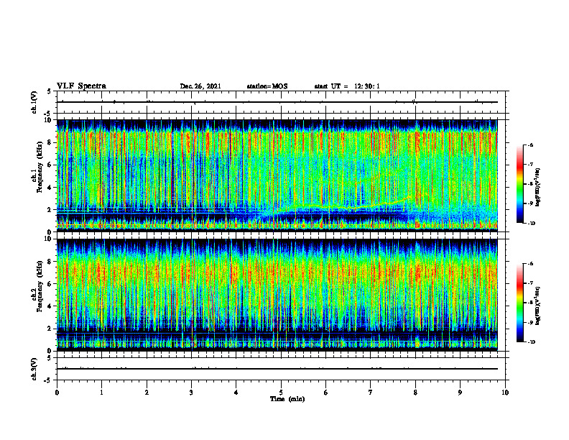Click the "ch.1(V)" waveform axis label
The width and height of the screenshot is (569, 440).
click(34, 102)
